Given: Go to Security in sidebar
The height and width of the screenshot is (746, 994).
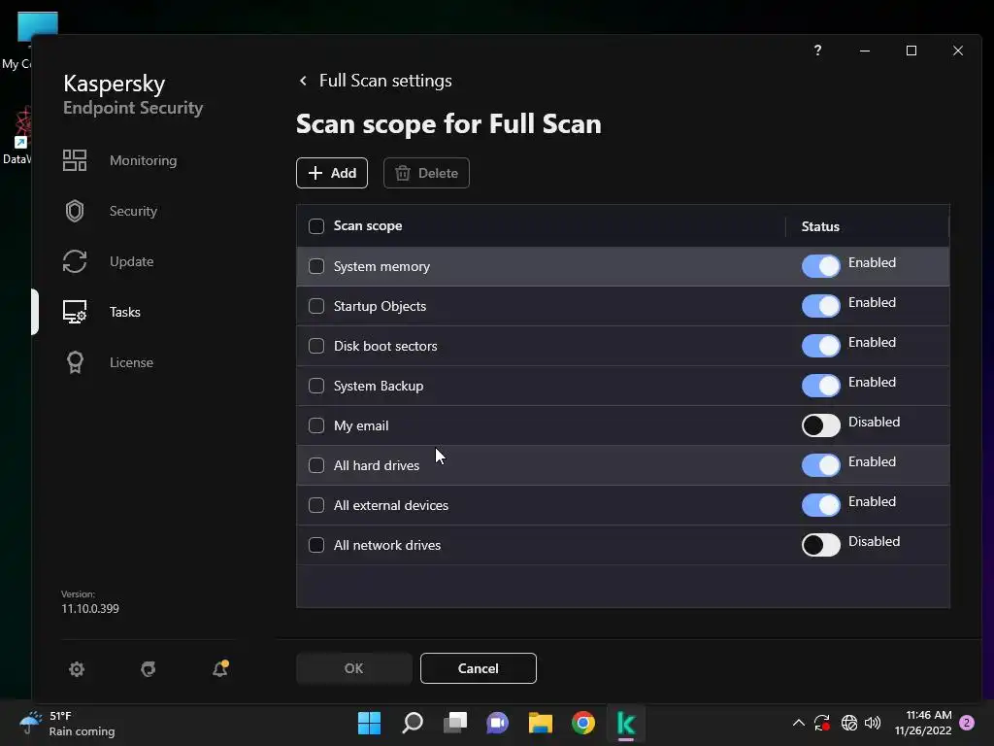Looking at the screenshot, I should 133,211.
